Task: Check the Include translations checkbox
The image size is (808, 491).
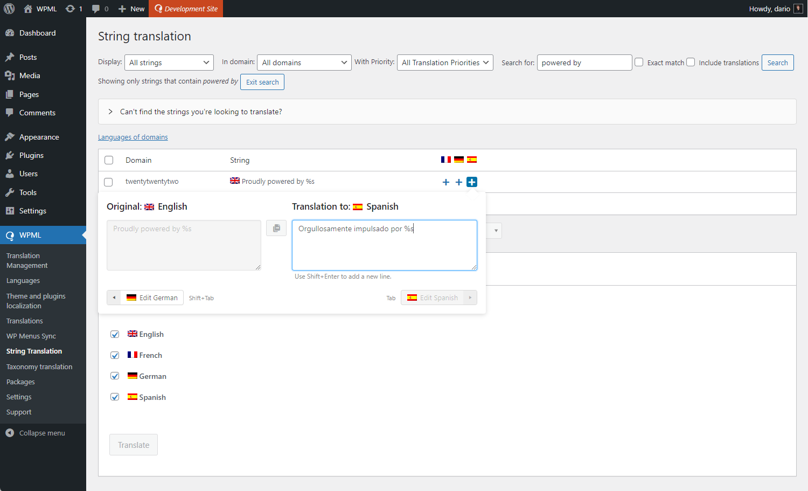Action: point(691,62)
